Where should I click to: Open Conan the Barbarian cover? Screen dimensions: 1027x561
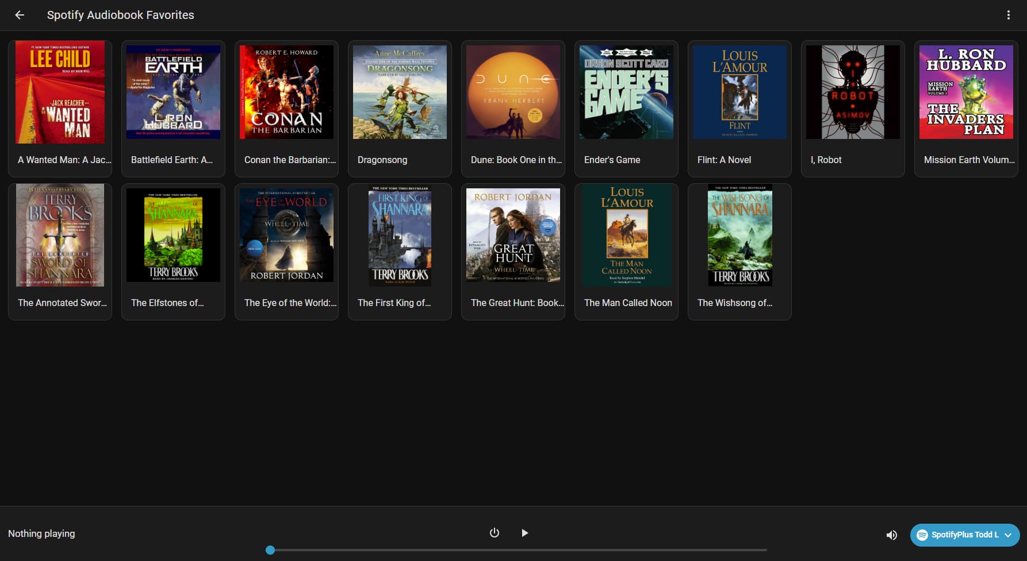pos(286,92)
